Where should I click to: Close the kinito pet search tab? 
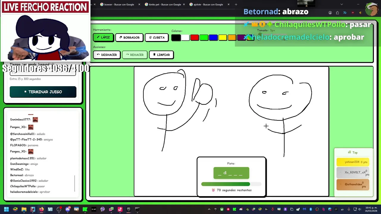click(184, 4)
